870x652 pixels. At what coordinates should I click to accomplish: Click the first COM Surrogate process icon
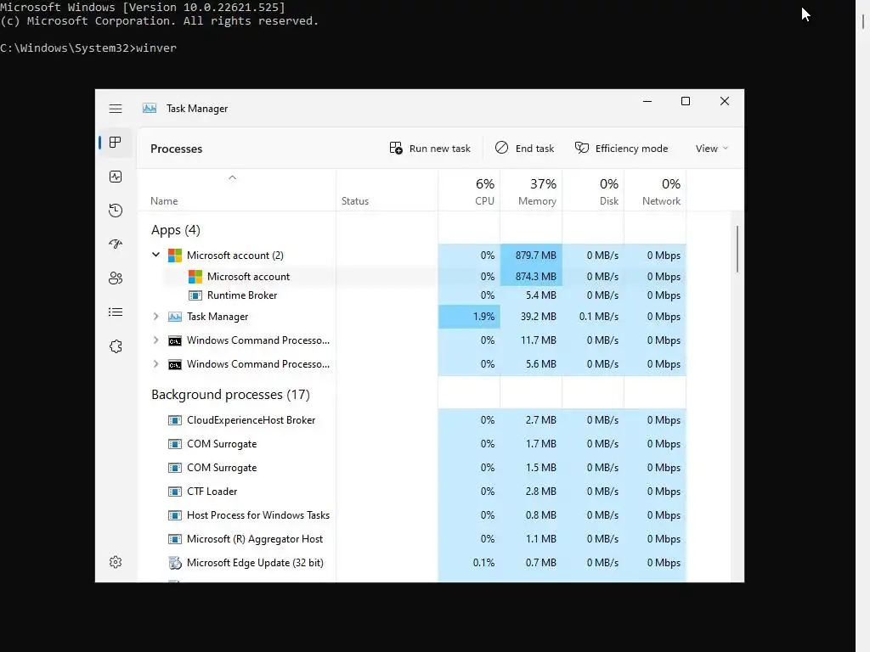[175, 444]
